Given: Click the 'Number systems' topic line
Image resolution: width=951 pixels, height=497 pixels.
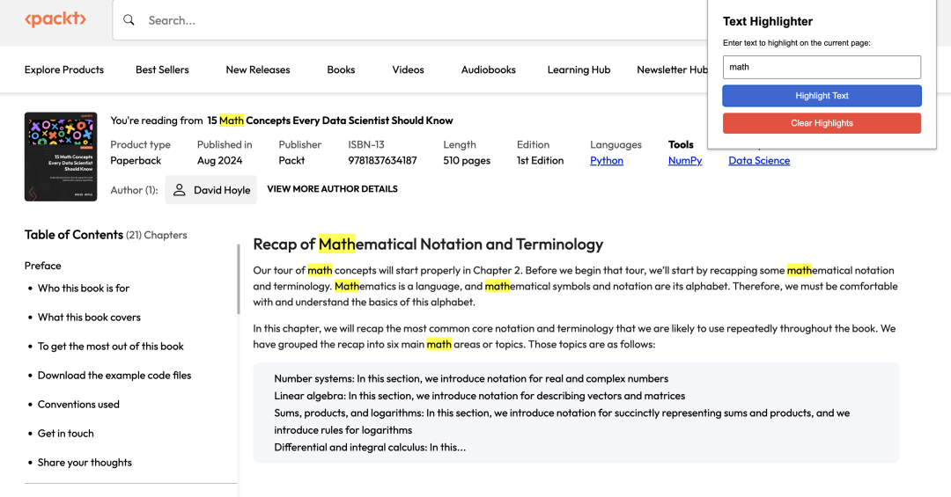Looking at the screenshot, I should coord(471,379).
